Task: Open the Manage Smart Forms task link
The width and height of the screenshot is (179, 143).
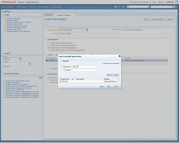Action: 14,30
